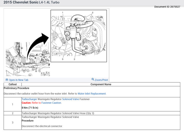Image resolution: width=184 pixels, height=132 pixels.
Task: Click the Open In New Tab icon
Action: coord(7,80)
